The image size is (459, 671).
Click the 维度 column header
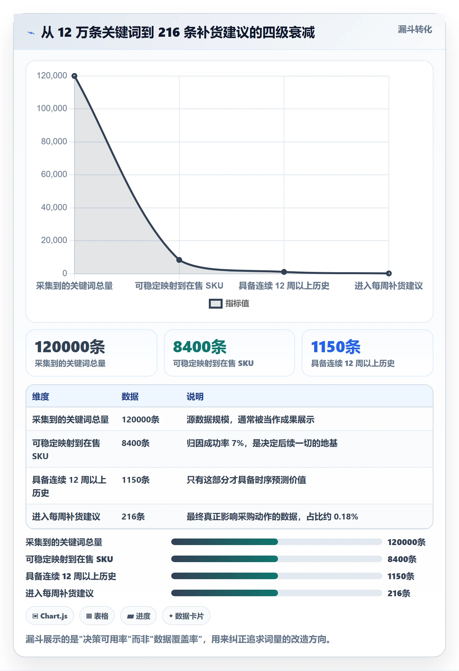pyautogui.click(x=41, y=396)
